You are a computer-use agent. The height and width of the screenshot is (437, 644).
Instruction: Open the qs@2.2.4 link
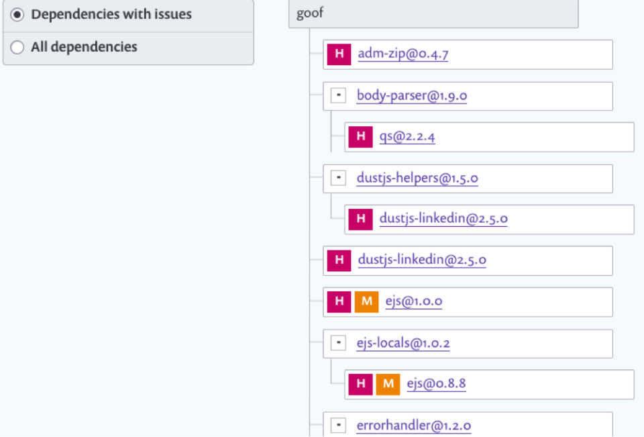click(x=407, y=136)
